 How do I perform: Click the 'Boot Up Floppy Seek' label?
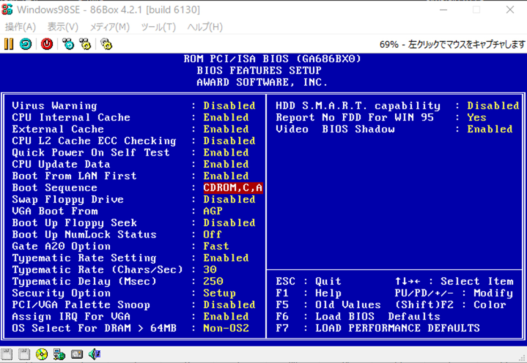(x=74, y=223)
